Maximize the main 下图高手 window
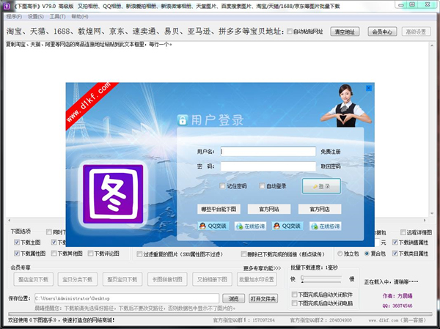440x329 pixels. (412, 4)
